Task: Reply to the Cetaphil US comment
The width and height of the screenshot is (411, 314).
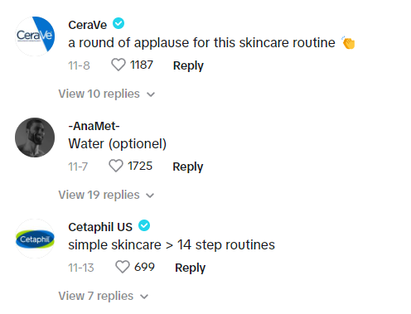Action: click(x=190, y=268)
